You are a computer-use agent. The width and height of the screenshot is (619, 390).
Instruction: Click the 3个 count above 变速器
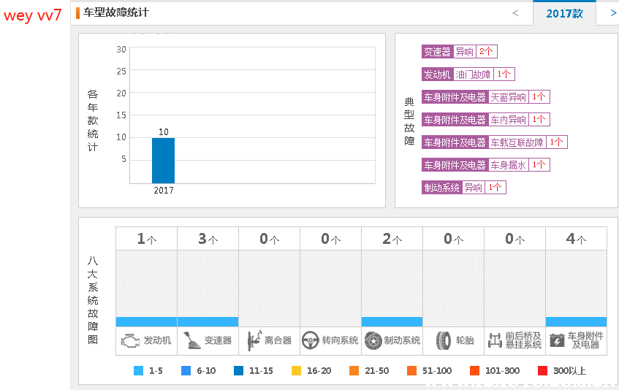coord(208,239)
